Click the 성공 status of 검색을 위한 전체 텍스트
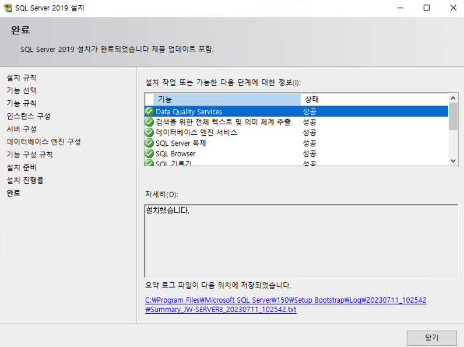This screenshot has height=347, width=464. pos(310,122)
